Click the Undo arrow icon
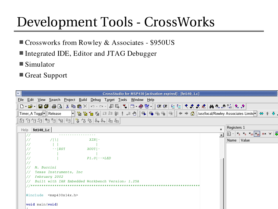278x209 pixels. [x=93, y=106]
